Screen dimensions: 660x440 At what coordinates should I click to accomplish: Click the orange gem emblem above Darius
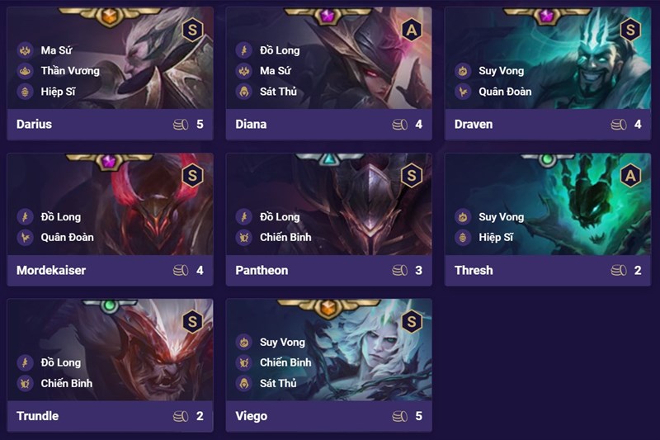(110, 17)
